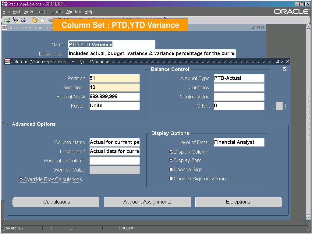Click the Columns window title bar text

coord(60,62)
